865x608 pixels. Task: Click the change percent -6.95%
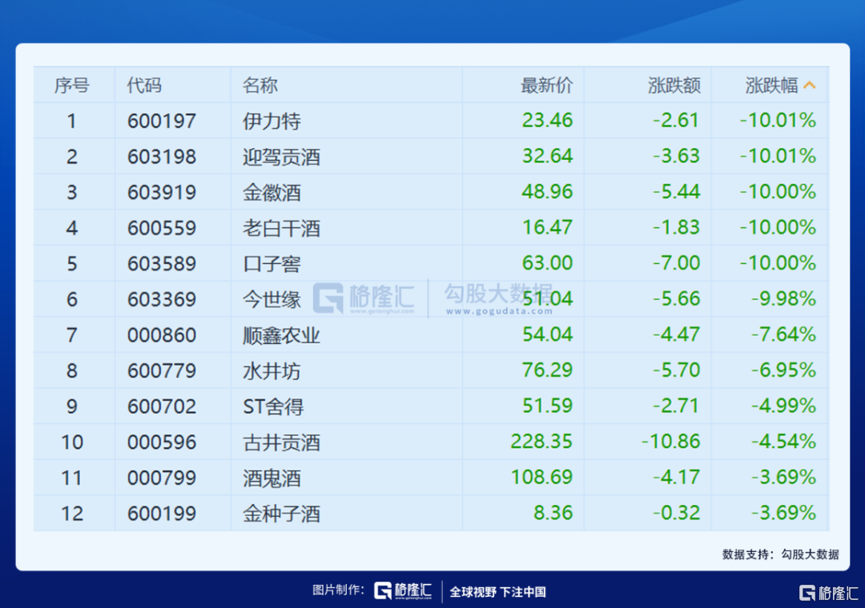[783, 370]
